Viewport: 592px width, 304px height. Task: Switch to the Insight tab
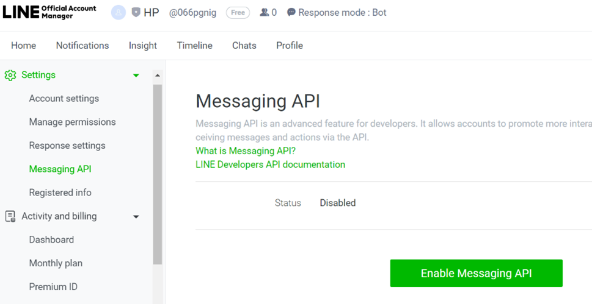tap(142, 46)
